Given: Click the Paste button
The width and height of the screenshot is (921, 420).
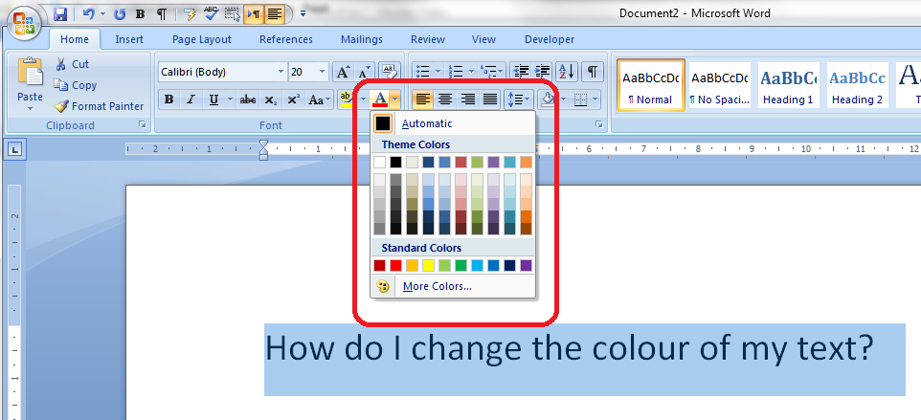Looking at the screenshot, I should (x=30, y=84).
